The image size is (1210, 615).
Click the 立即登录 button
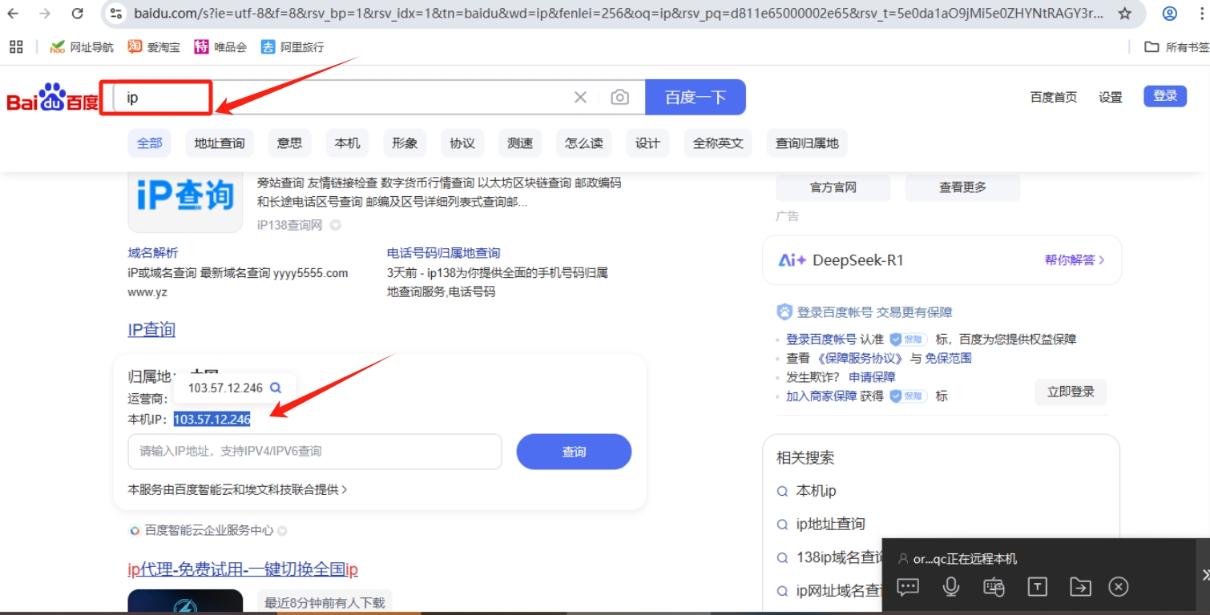tap(1071, 392)
